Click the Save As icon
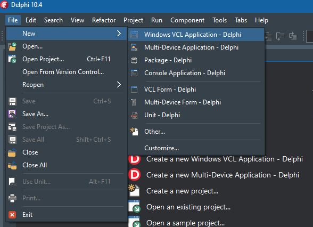313x227 pixels. [x=12, y=114]
